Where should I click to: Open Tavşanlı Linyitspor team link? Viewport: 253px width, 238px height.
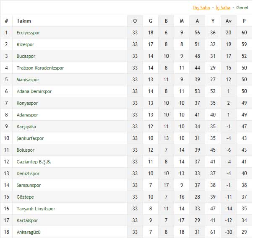36,209
